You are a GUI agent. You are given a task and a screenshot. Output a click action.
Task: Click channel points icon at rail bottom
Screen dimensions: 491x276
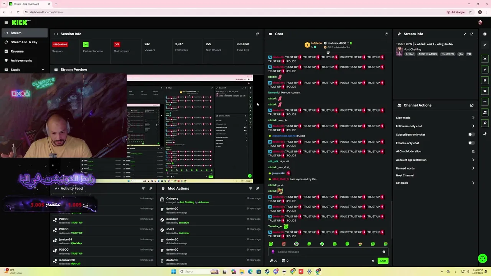[x=485, y=134]
